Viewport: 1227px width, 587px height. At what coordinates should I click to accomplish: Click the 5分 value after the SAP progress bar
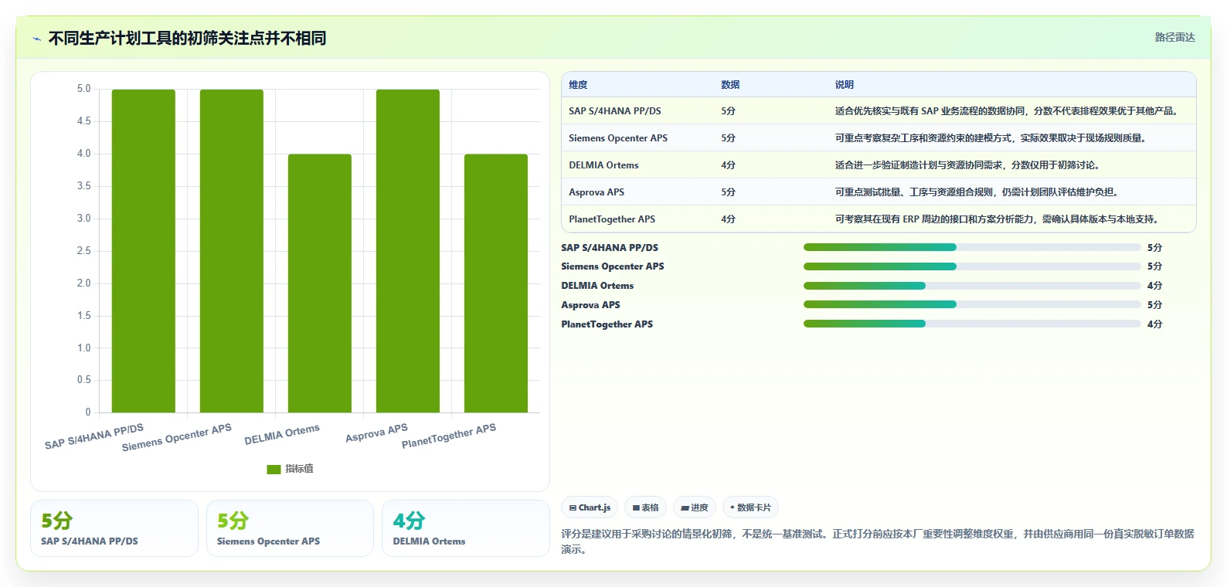pyautogui.click(x=1154, y=248)
